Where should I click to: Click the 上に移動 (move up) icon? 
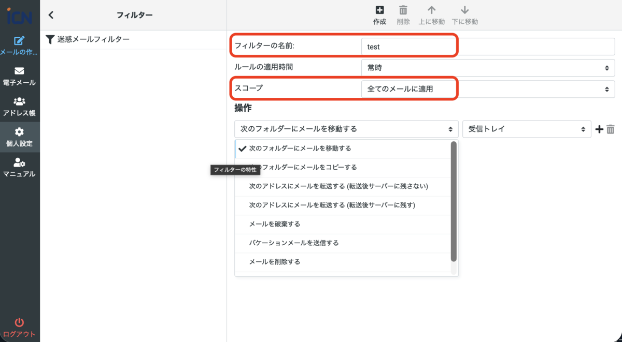coord(432,14)
